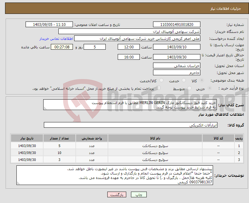Viewport: 249px width, 203px height.
Task: Select the متوسط purchase type radio
Action: coord(189,88)
